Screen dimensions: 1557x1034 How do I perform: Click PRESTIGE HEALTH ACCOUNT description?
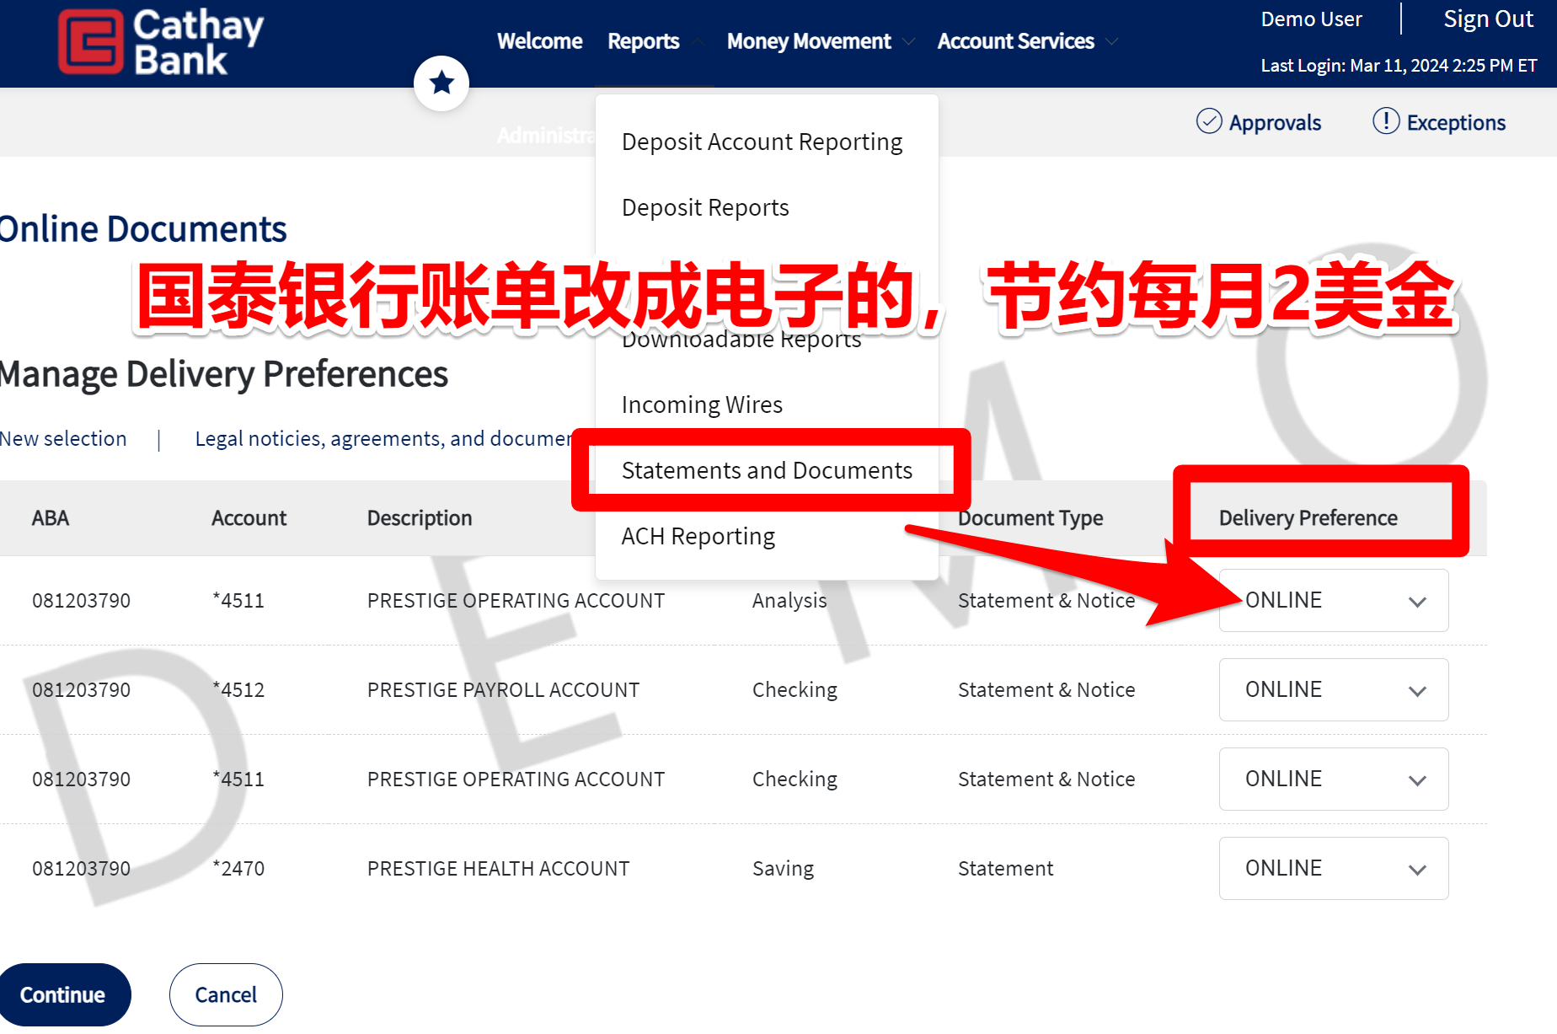click(498, 868)
